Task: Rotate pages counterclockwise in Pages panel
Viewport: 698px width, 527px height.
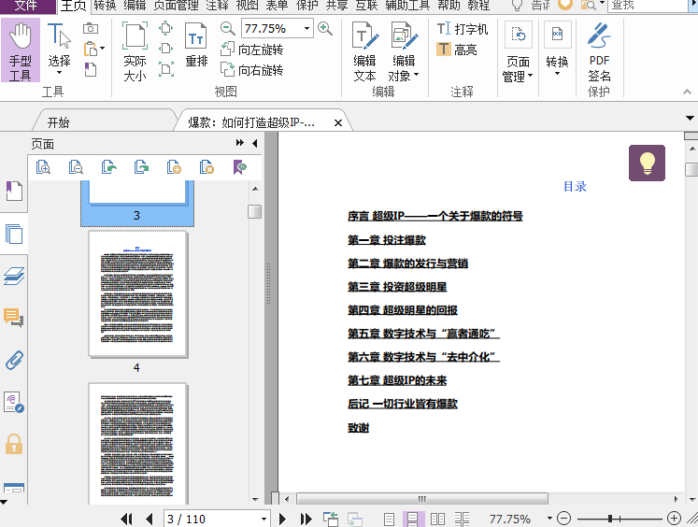Action: point(108,167)
